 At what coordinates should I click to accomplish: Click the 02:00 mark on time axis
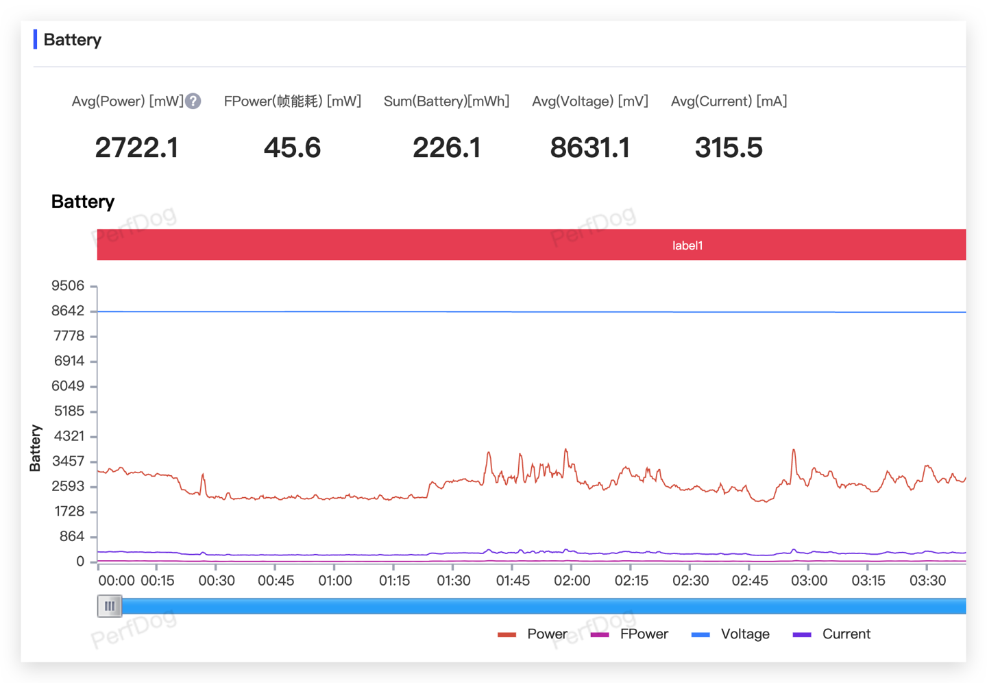pos(572,581)
